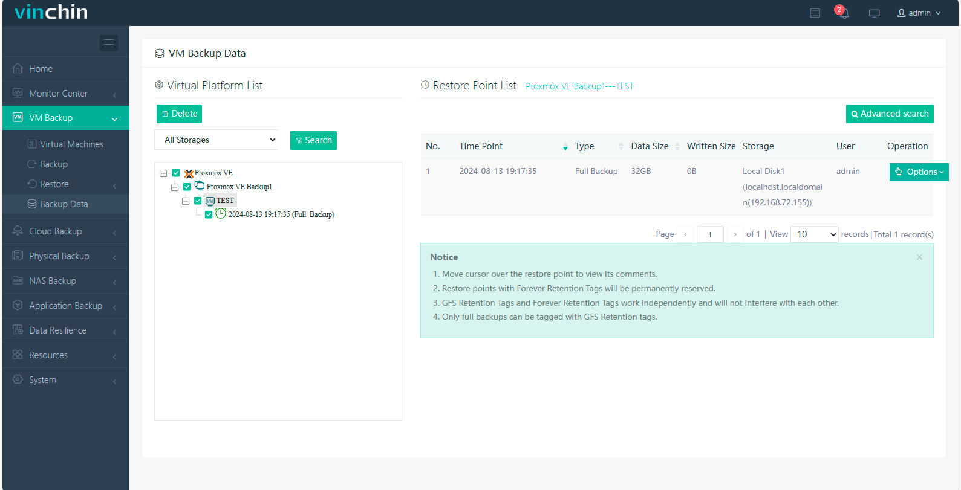The height and width of the screenshot is (490, 961).
Task: Click the Restore submenu icon
Action: [x=32, y=184]
